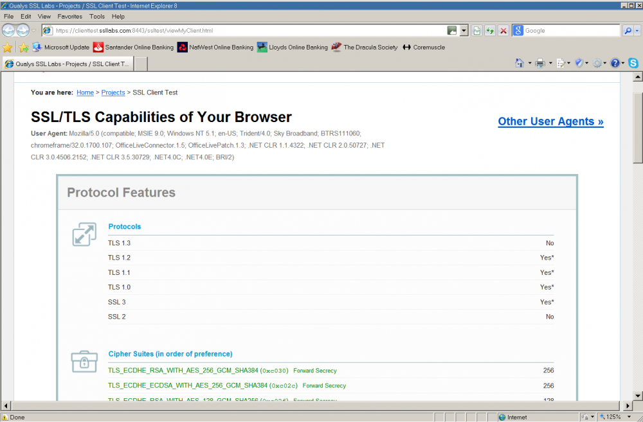The image size is (643, 422).
Task: Expand the address bar dropdown arrow
Action: [x=464, y=31]
